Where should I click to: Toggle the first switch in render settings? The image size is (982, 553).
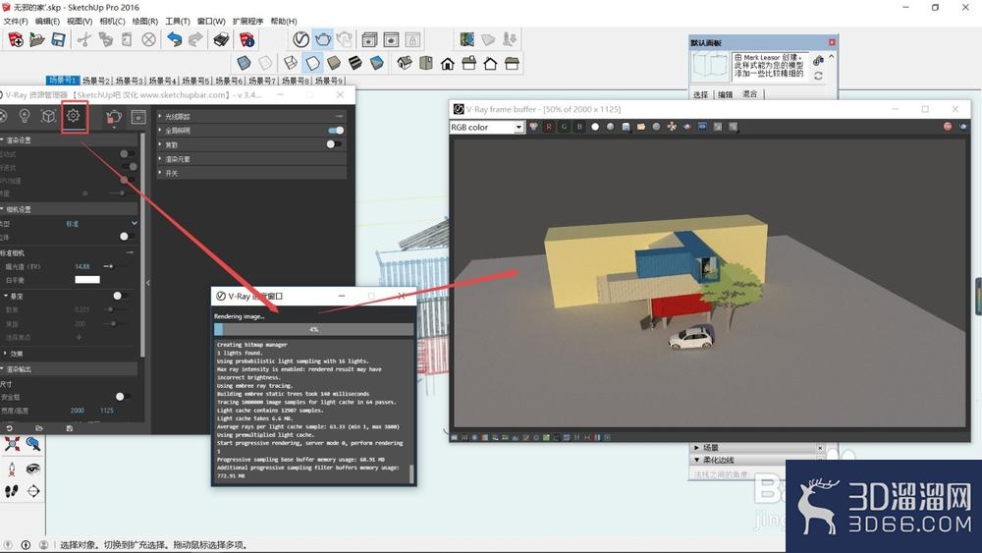click(127, 153)
